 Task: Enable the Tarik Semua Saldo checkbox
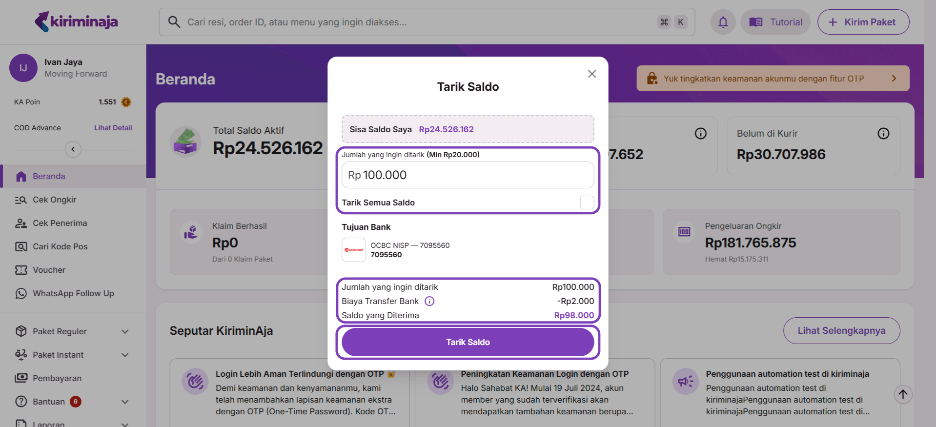pos(587,203)
